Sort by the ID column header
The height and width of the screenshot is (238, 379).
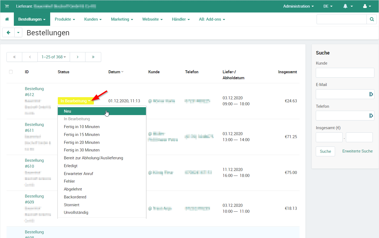point(27,72)
